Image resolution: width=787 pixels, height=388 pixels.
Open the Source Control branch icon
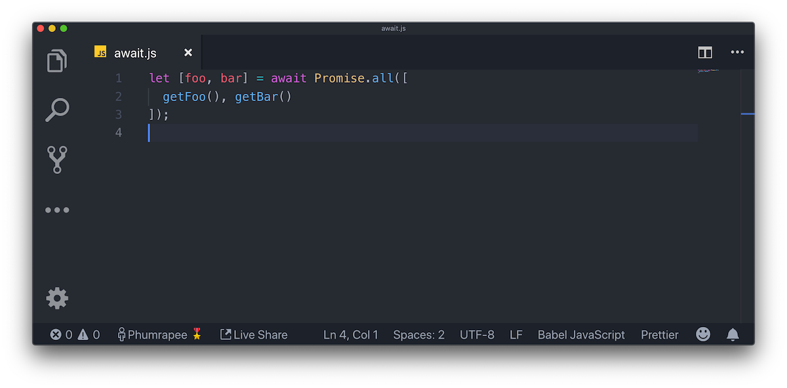tap(57, 160)
